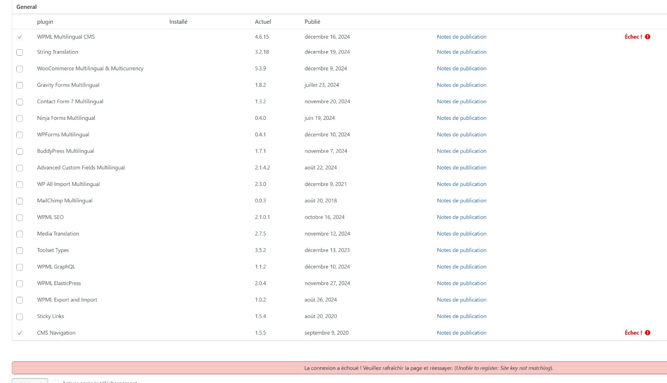
Task: Select the WPML Export and Import checkbox
Action: (x=20, y=300)
